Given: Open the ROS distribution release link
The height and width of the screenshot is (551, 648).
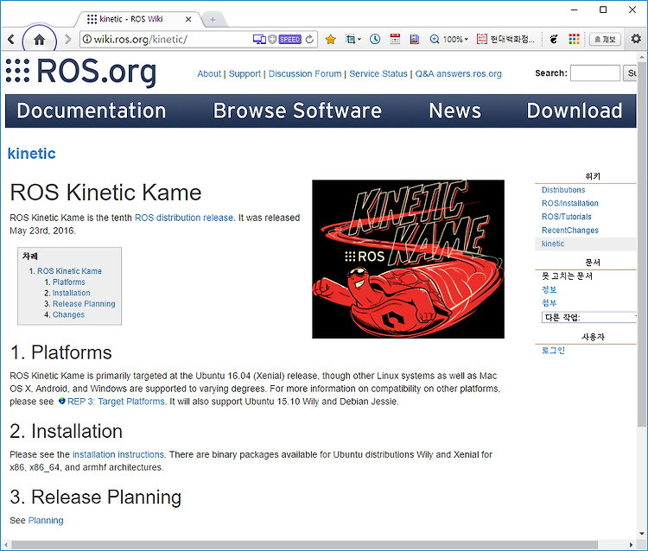Looking at the screenshot, I should point(184,218).
